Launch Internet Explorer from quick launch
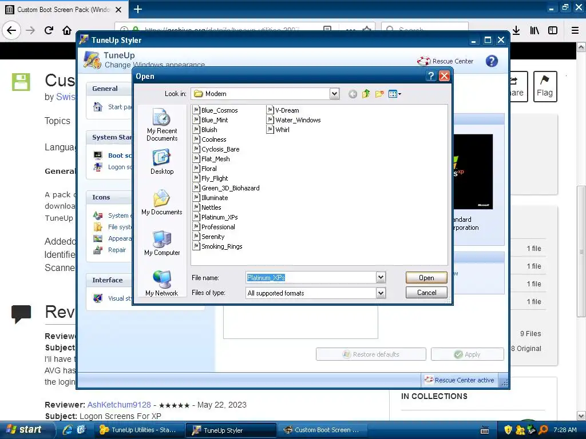The width and height of the screenshot is (586, 439). [x=68, y=430]
